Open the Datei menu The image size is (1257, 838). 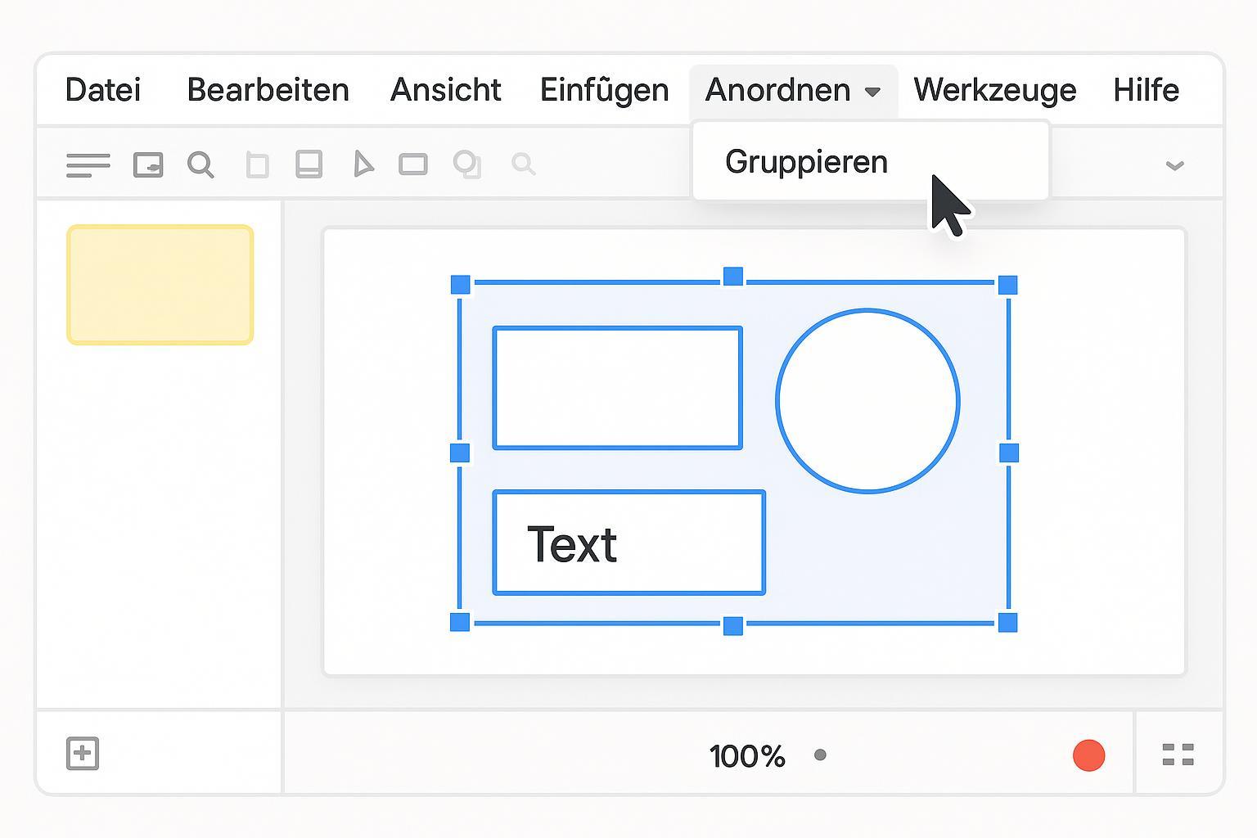103,90
